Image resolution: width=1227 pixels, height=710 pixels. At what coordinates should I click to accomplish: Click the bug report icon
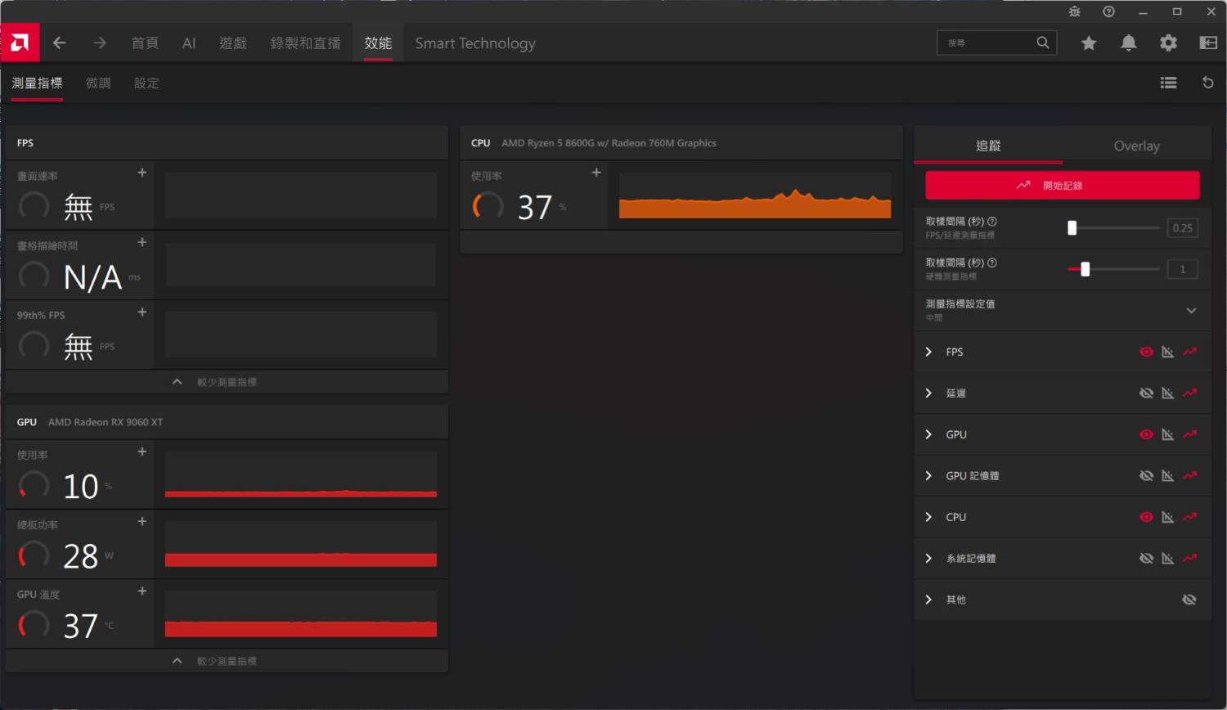[x=1075, y=11]
